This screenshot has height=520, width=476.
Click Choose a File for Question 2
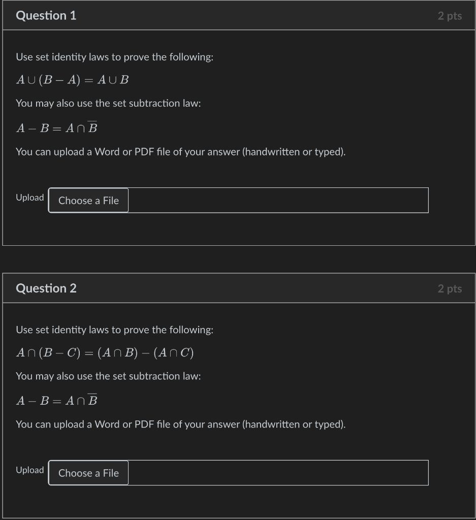tap(88, 473)
